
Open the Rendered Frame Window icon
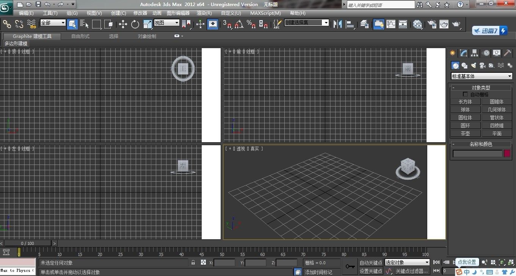(x=444, y=24)
